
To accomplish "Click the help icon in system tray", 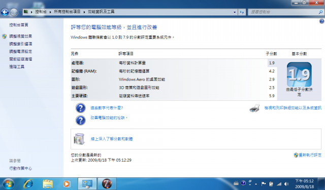I will (243, 183).
